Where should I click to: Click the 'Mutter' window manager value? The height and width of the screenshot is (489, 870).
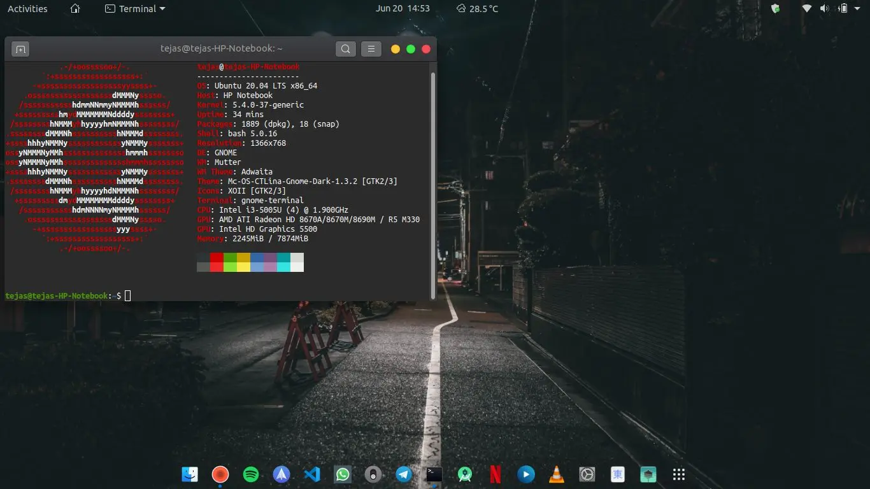(x=228, y=162)
